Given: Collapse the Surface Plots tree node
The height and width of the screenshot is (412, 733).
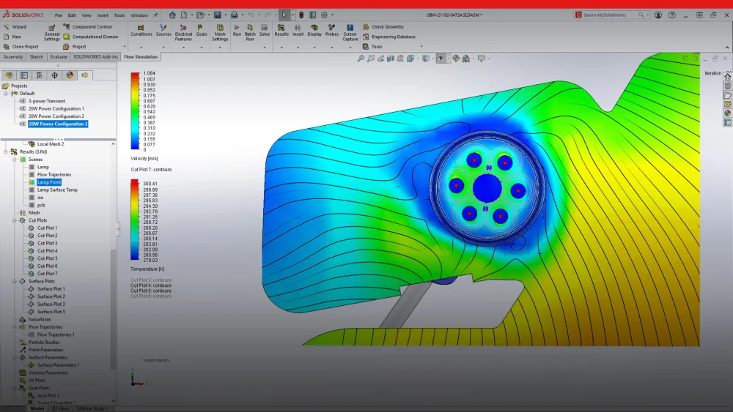Looking at the screenshot, I should 15,281.
